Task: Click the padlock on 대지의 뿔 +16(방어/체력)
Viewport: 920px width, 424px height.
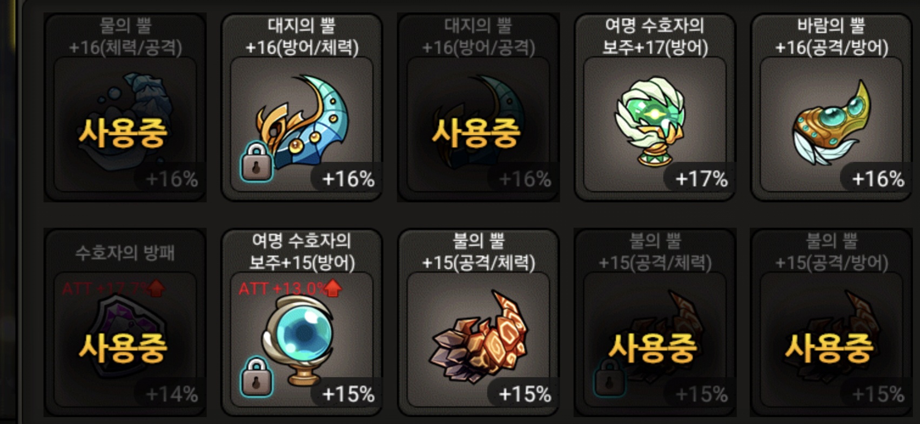Action: tap(256, 160)
